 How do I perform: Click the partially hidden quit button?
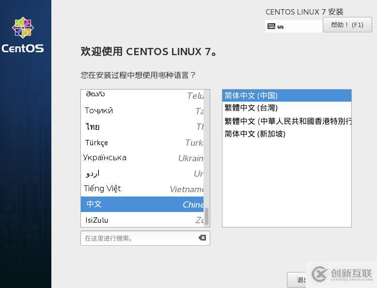tap(297, 280)
